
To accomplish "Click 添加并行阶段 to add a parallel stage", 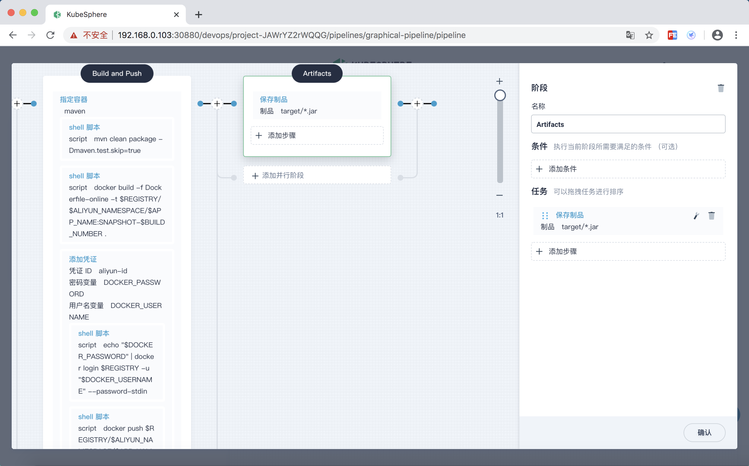I will pyautogui.click(x=317, y=175).
